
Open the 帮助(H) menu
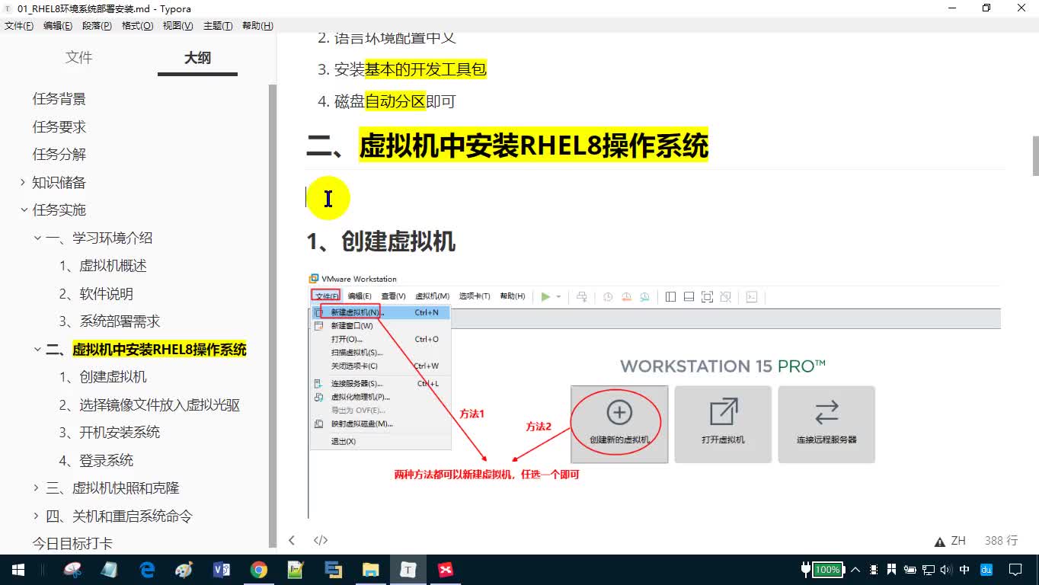tap(257, 26)
